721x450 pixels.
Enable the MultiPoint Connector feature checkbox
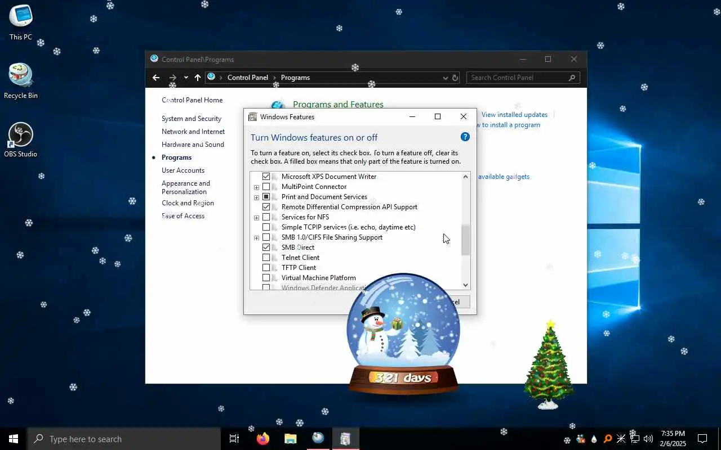(x=266, y=187)
